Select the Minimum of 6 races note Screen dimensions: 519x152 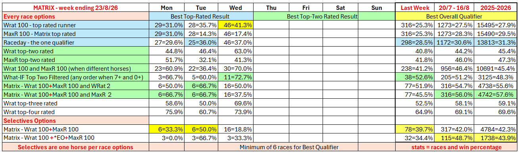pos(289,147)
